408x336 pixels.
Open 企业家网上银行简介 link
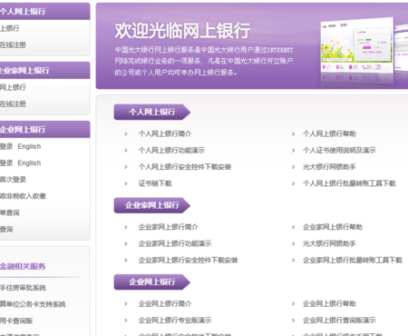click(x=168, y=227)
